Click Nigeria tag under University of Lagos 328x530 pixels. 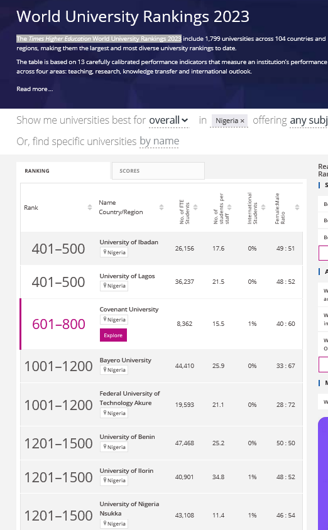click(x=114, y=286)
